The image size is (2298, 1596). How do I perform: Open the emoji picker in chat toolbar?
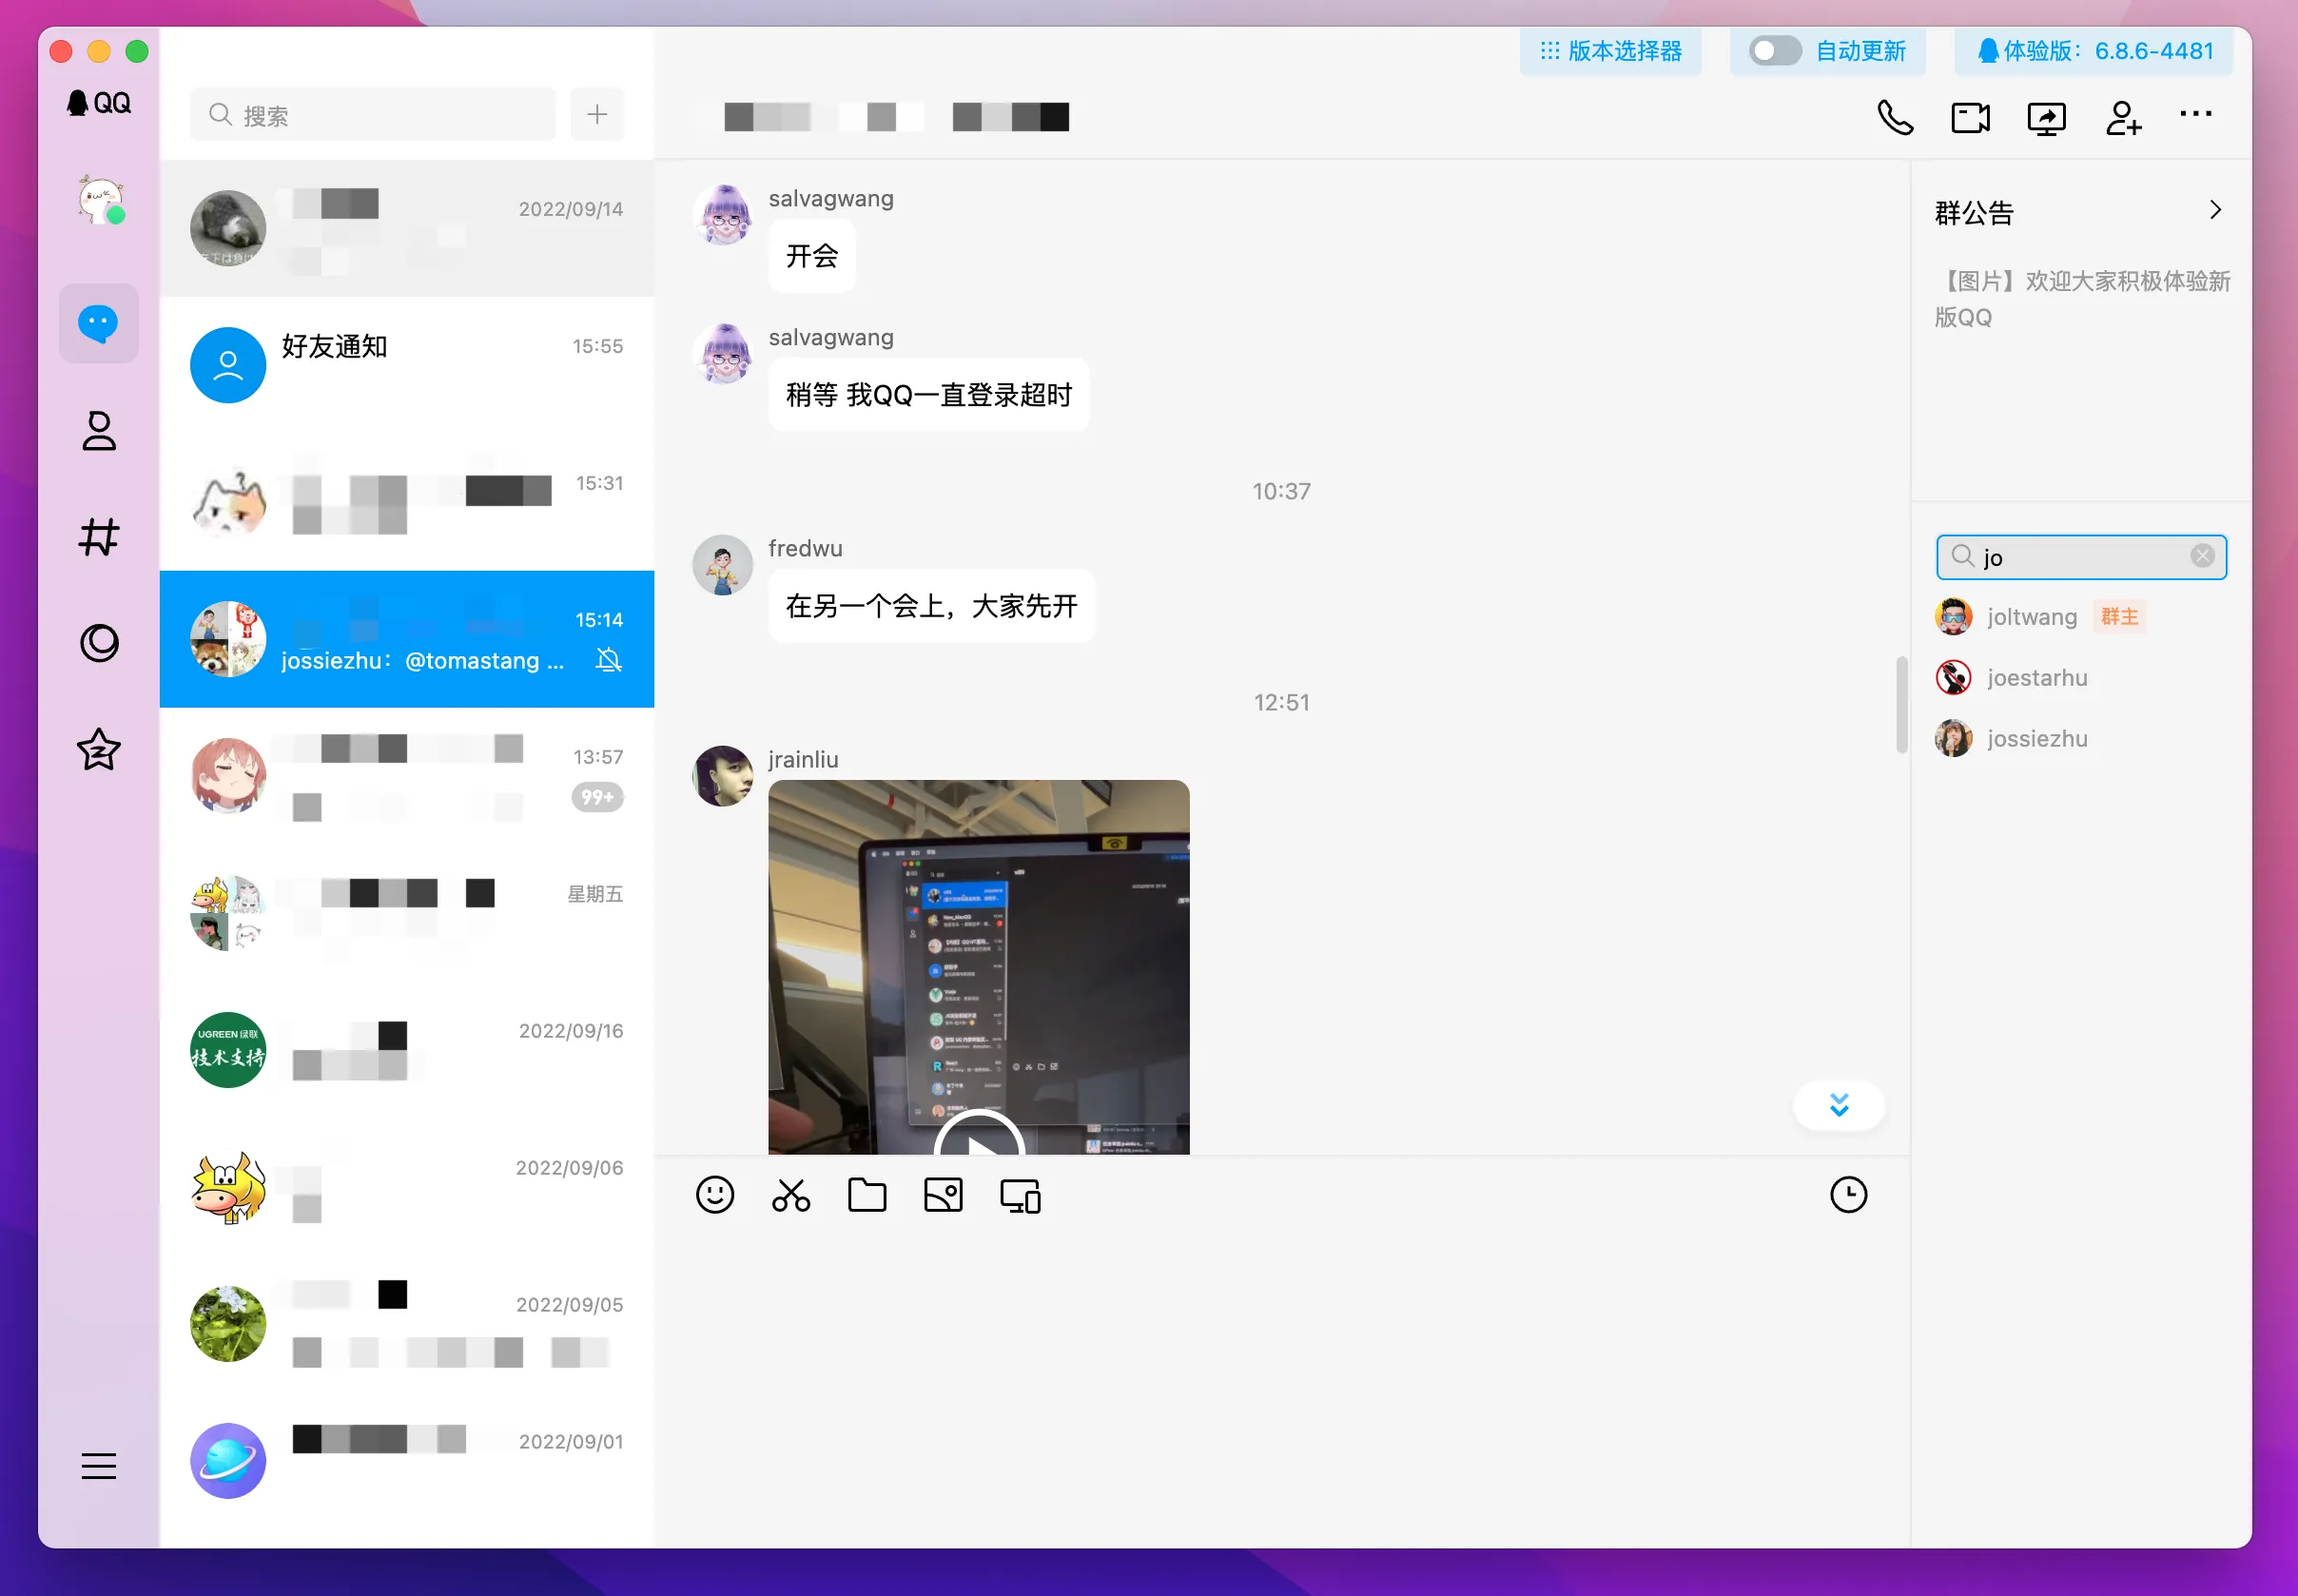pos(715,1195)
